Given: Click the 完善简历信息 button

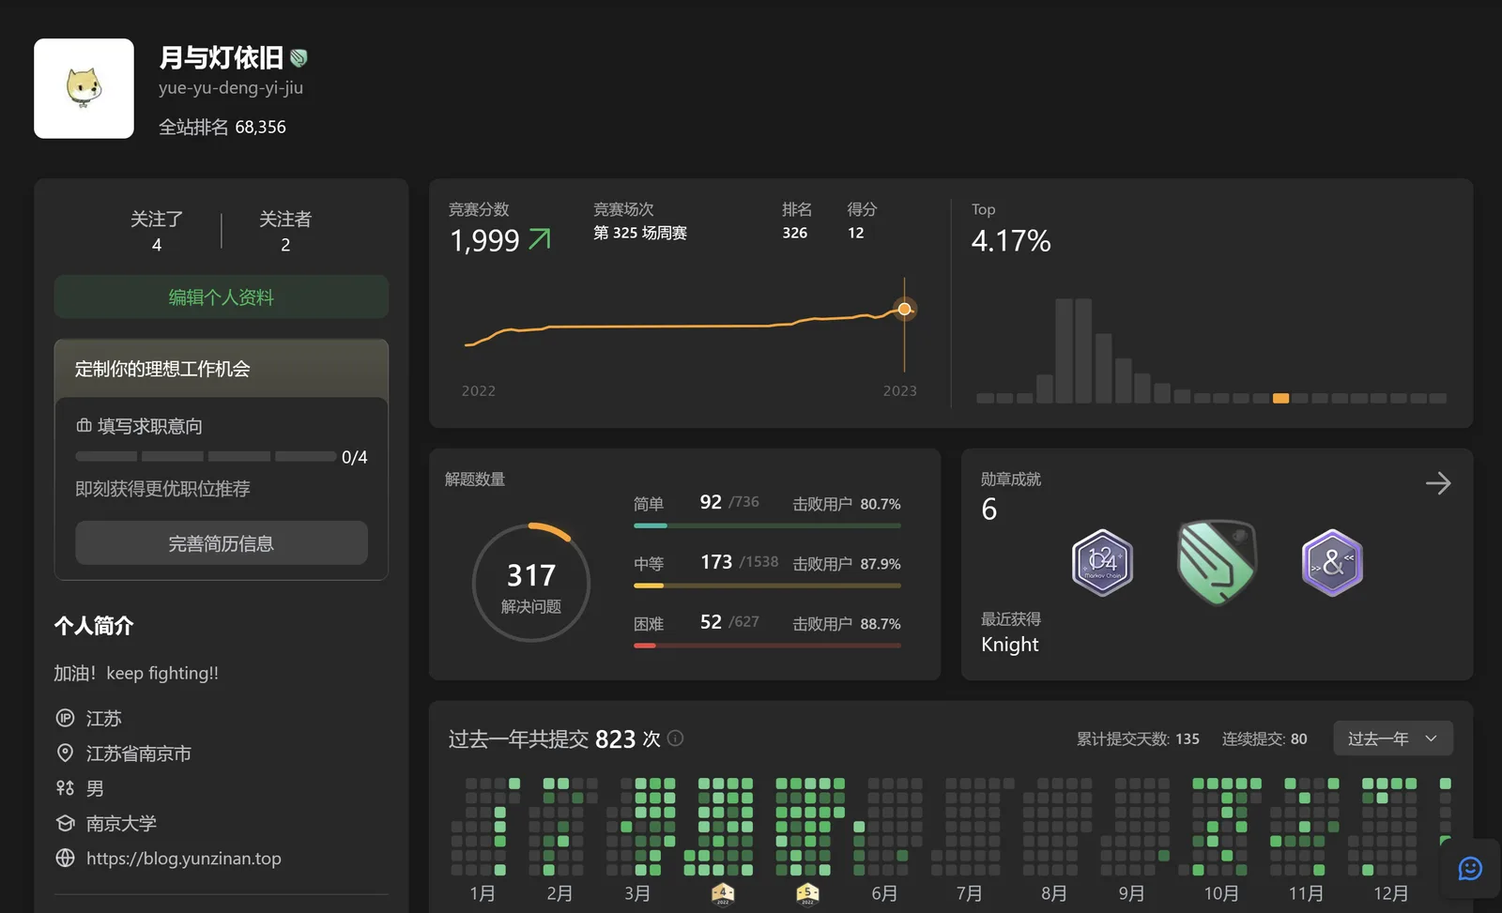Looking at the screenshot, I should coord(222,543).
